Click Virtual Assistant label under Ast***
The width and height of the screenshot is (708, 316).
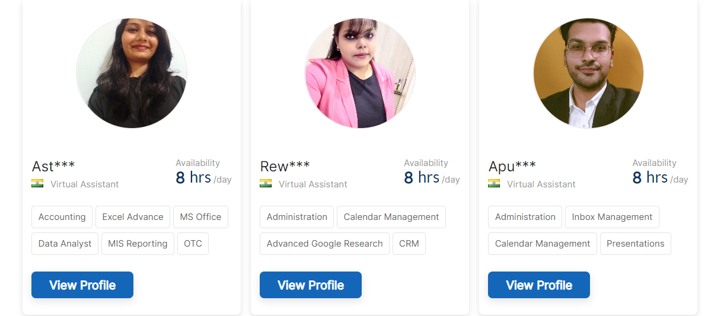(84, 184)
